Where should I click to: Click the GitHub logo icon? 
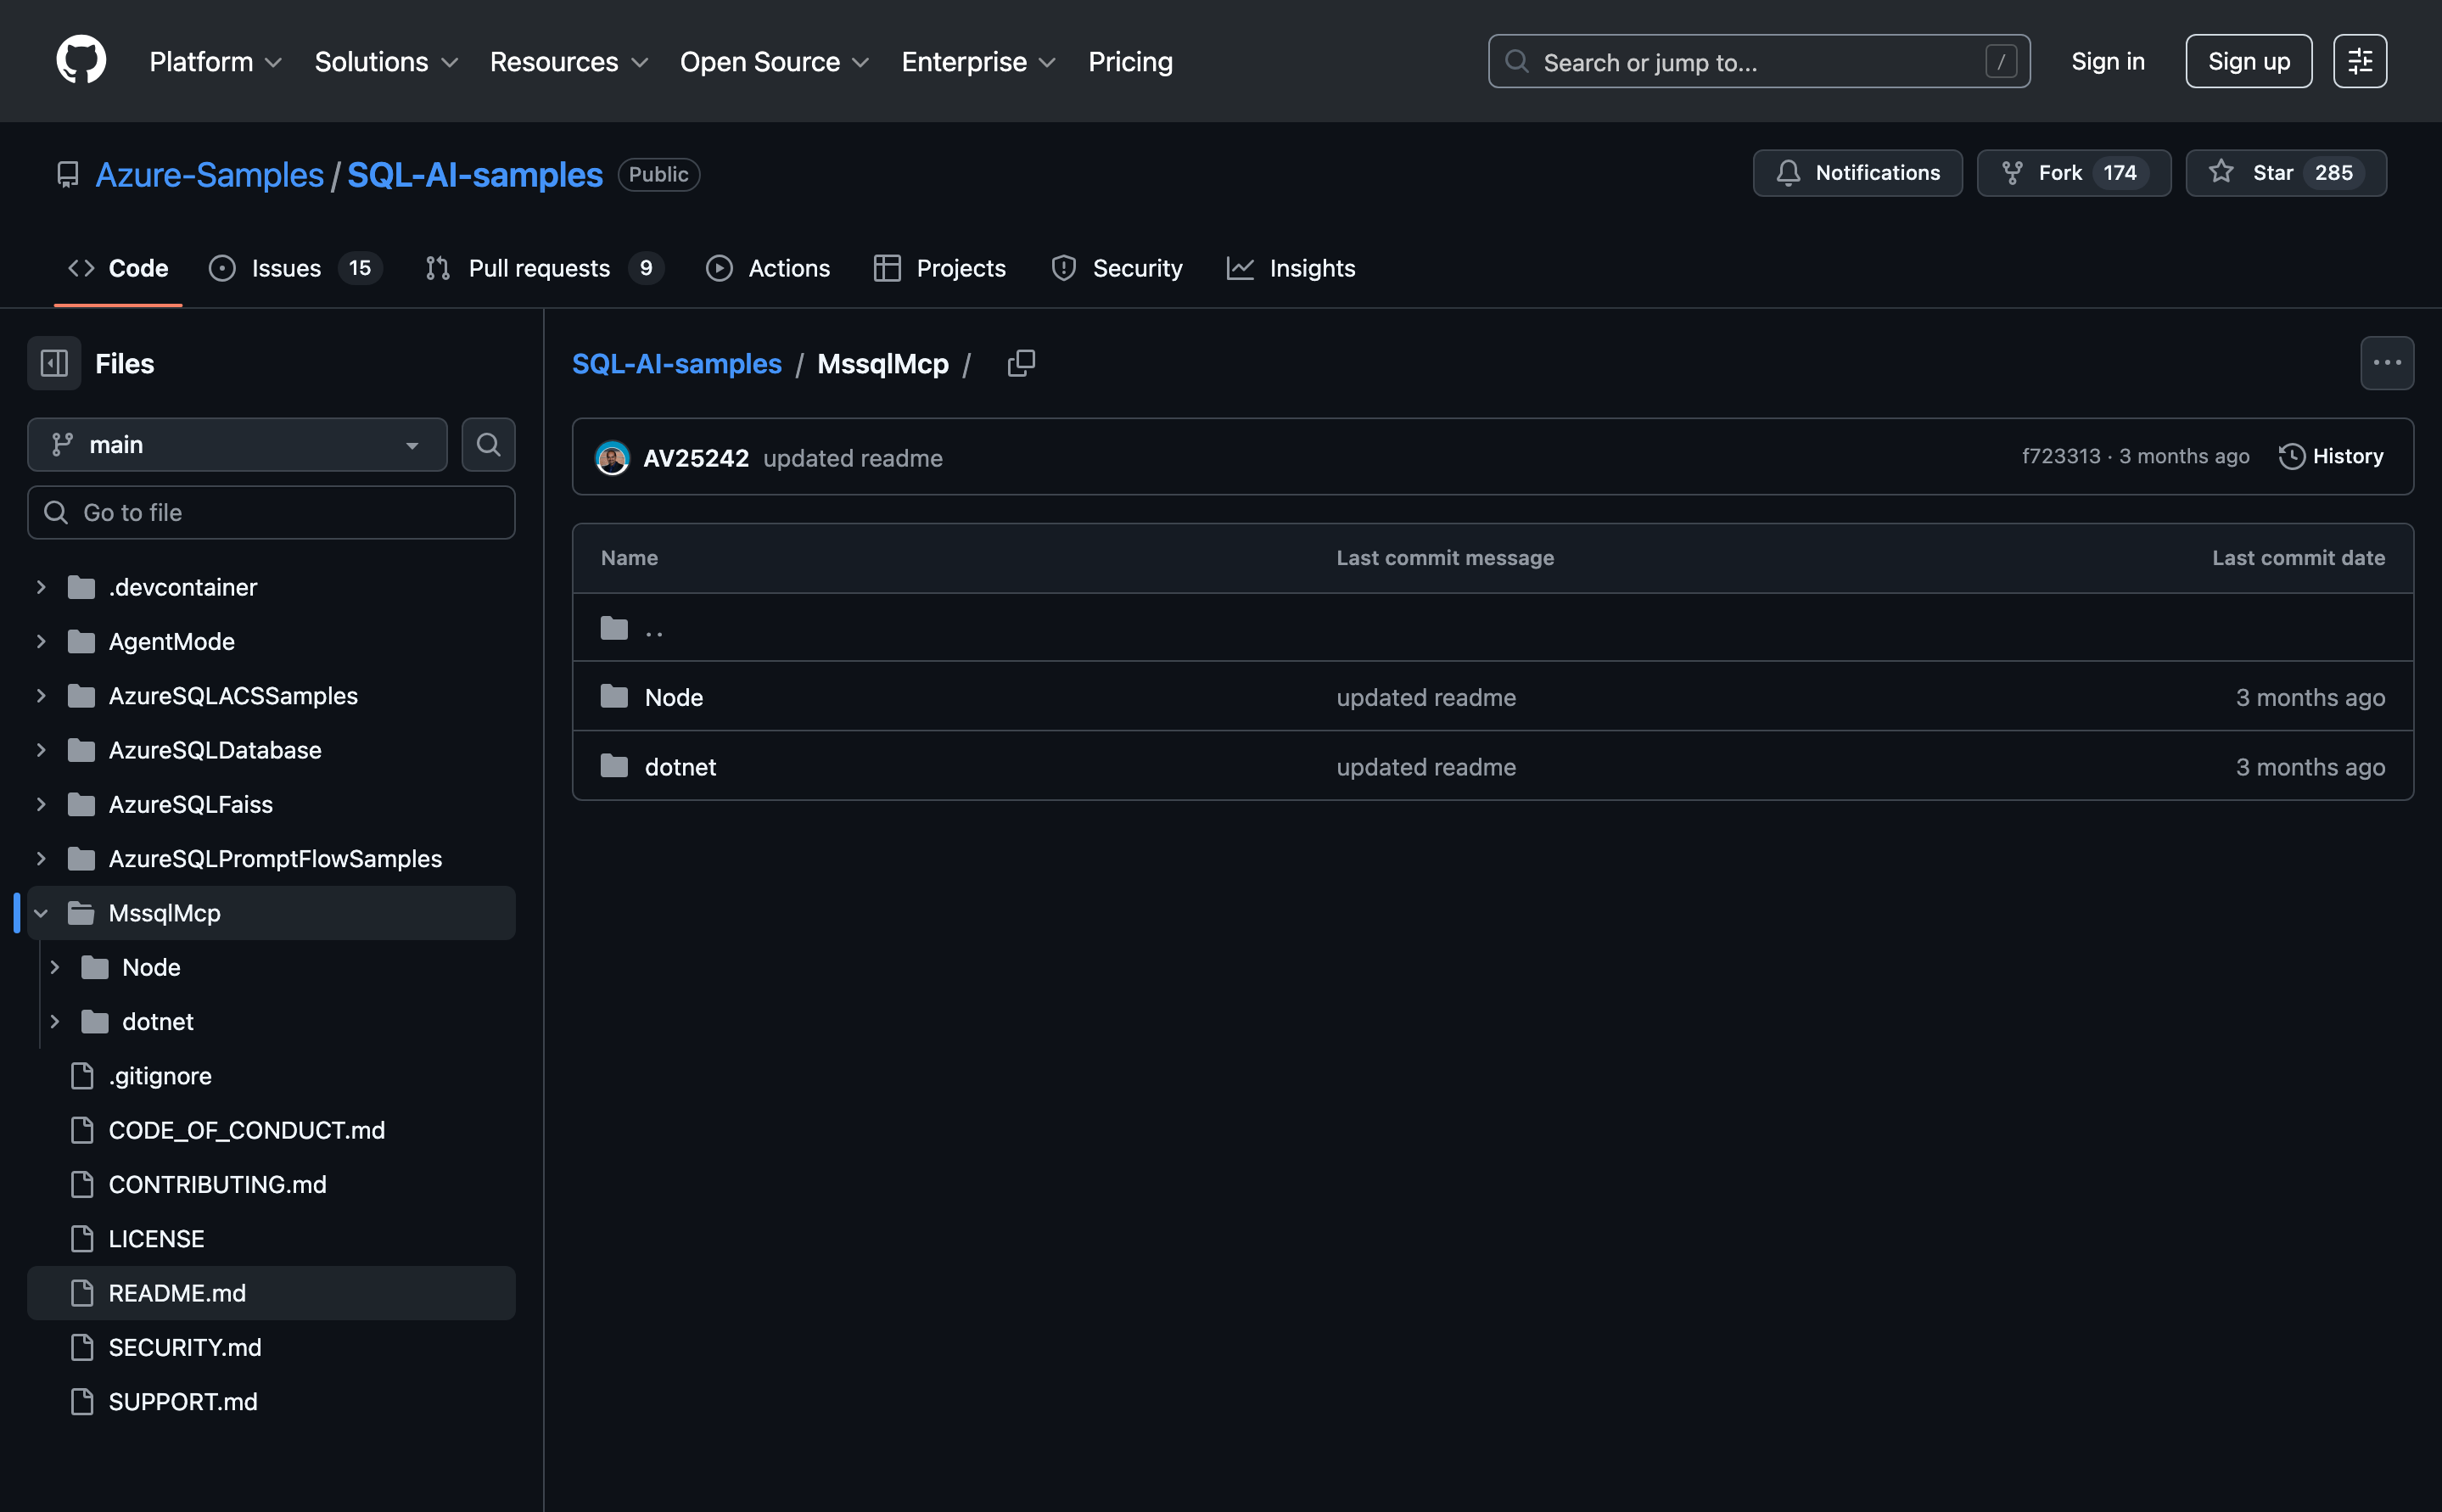[81, 61]
